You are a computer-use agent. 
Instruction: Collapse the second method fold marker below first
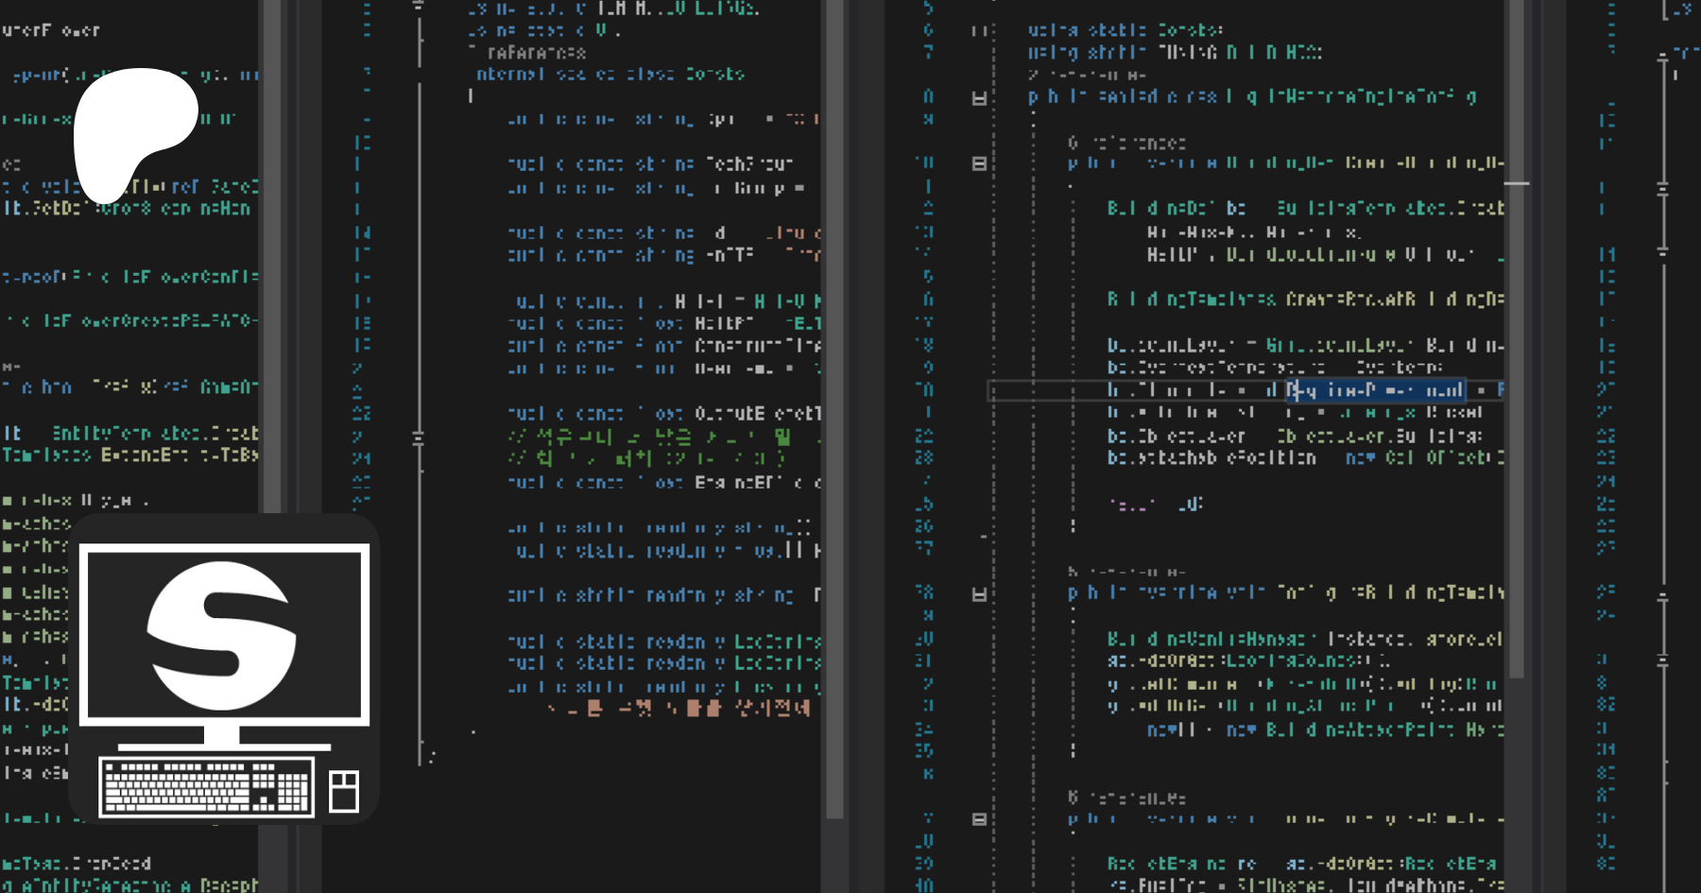tap(979, 163)
